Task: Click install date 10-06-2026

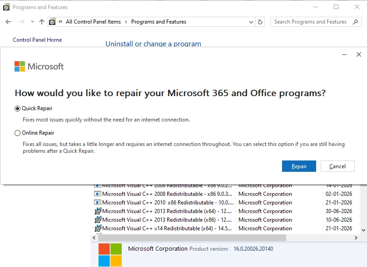Action: pos(339,220)
